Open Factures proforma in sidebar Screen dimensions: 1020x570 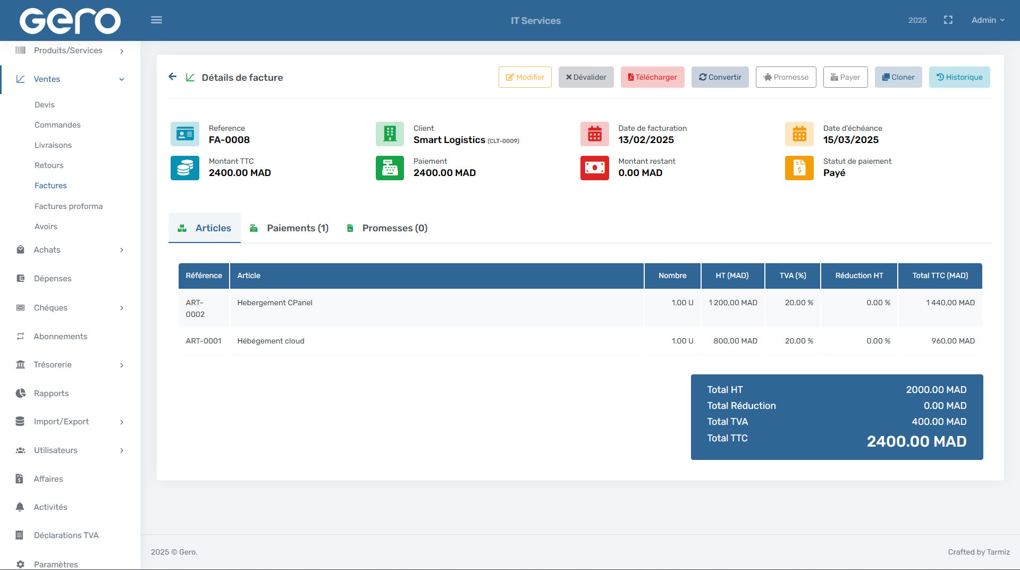click(x=69, y=206)
